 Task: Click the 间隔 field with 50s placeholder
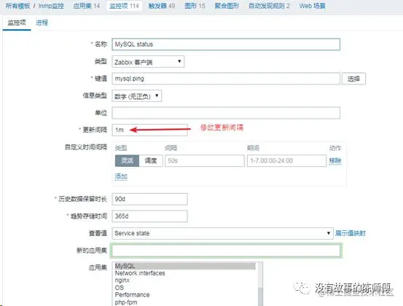point(205,161)
